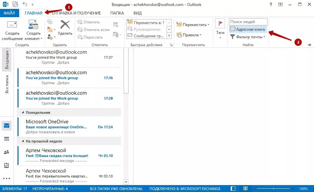Click the Переслать button
314x192 pixels.
click(90, 37)
